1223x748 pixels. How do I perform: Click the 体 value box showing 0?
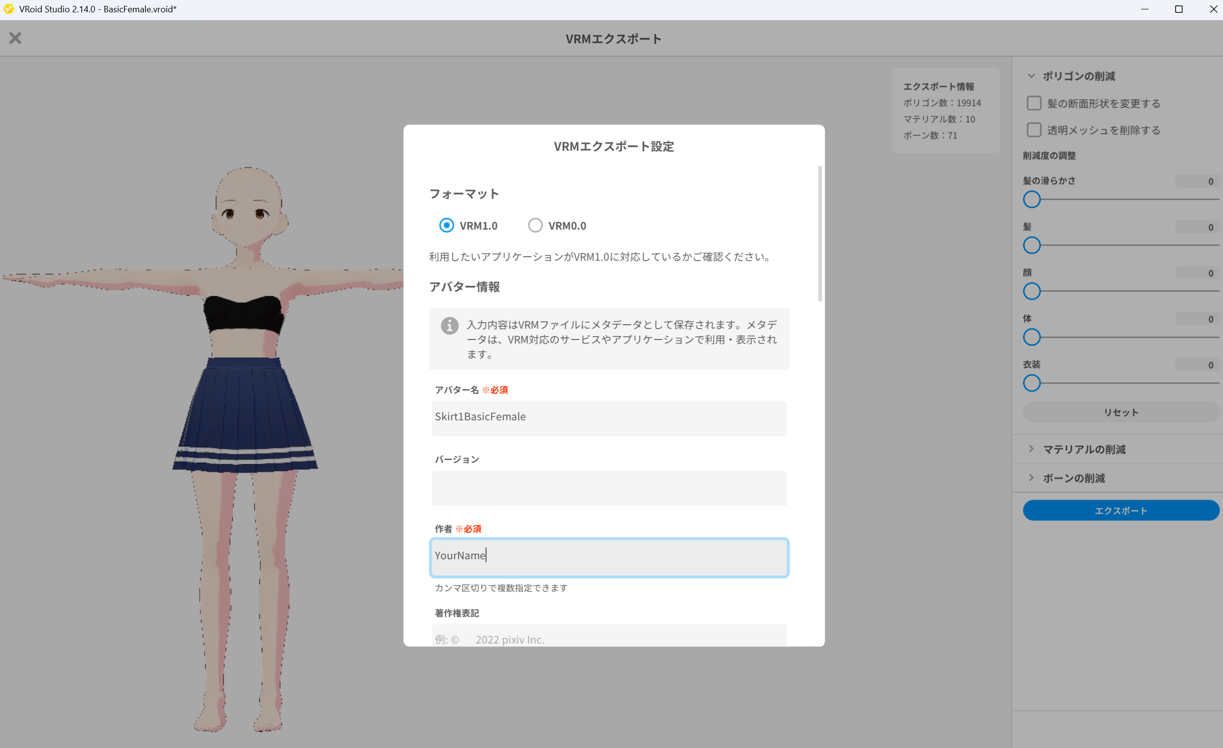pos(1196,319)
